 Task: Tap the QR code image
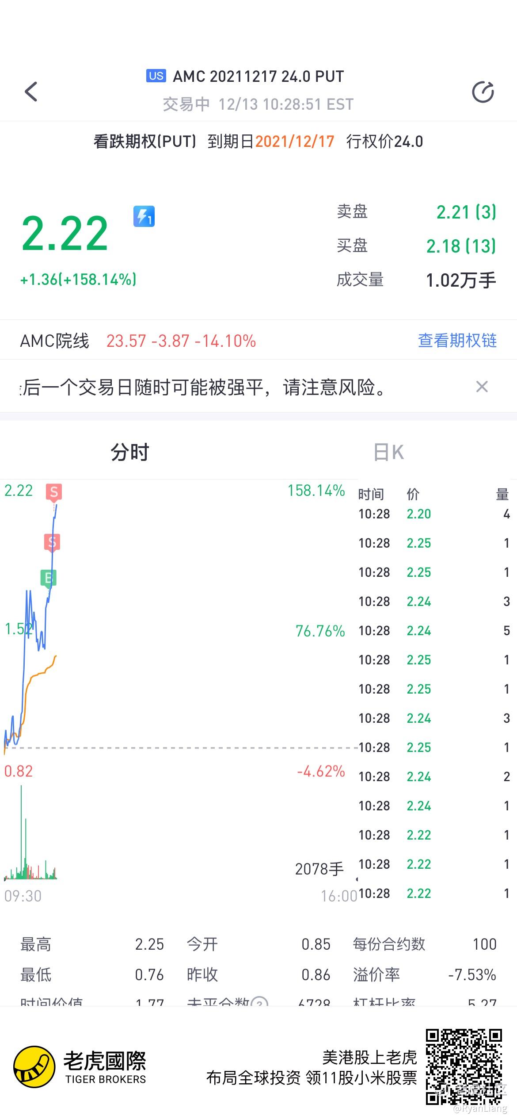pos(464,1067)
